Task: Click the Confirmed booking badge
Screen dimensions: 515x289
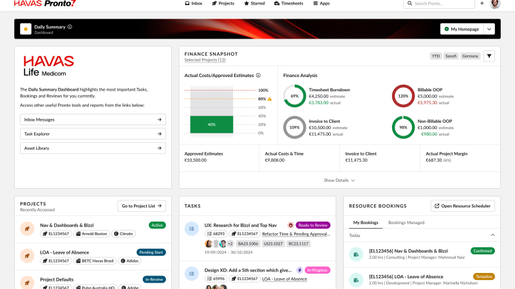Action: (x=482, y=250)
